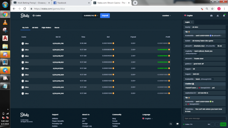
Task: Open the coastem account dropdown
Action: [x=166, y=16]
